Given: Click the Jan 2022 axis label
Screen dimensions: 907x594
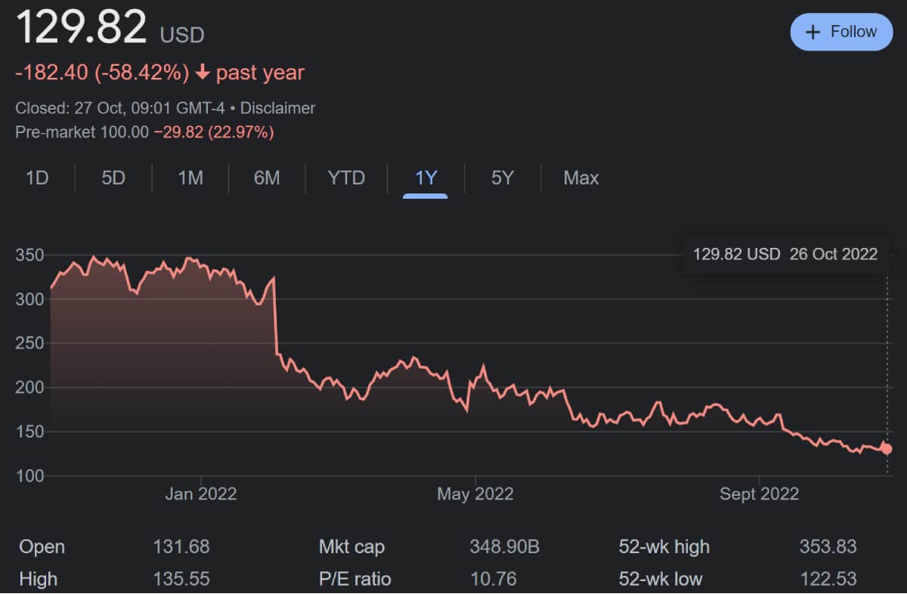Looking at the screenshot, I should (x=200, y=493).
